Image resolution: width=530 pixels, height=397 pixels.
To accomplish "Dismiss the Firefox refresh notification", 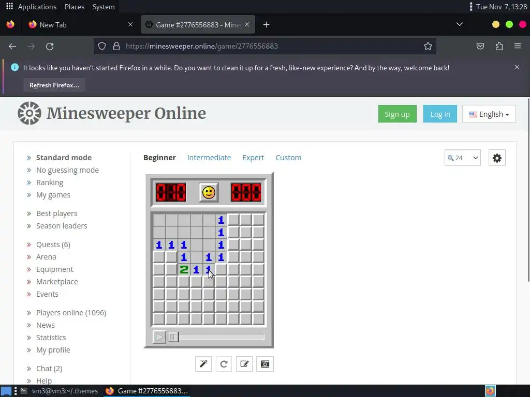I will [517, 67].
